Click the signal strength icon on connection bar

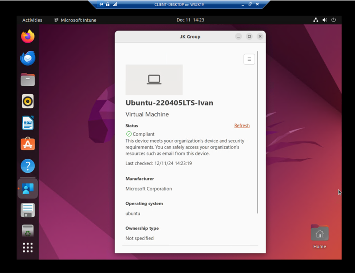click(x=115, y=4)
